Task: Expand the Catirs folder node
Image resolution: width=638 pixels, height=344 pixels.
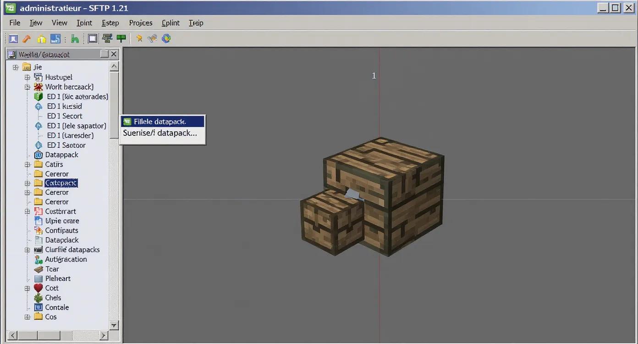Action: (27, 164)
